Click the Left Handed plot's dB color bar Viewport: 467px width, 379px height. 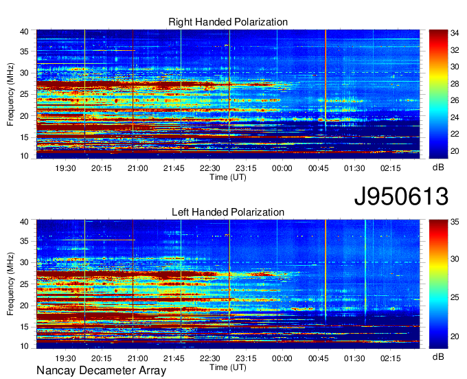point(438,284)
